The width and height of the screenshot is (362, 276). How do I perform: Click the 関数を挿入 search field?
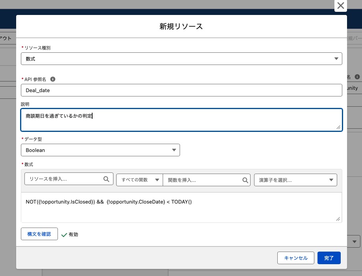pos(207,180)
